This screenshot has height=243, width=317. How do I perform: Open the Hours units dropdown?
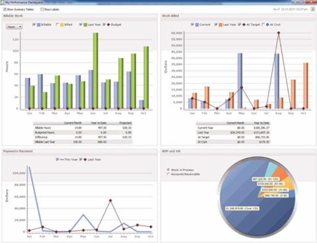tap(15, 27)
